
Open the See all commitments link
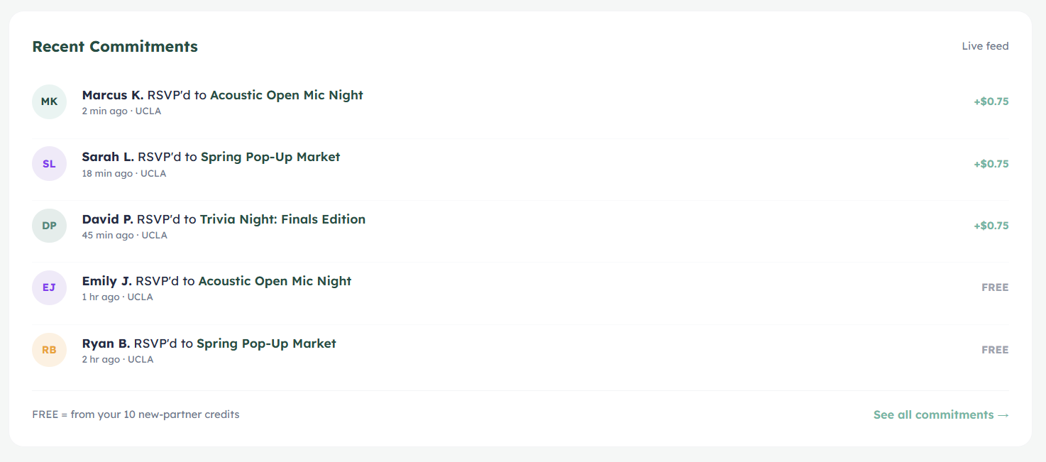pyautogui.click(x=940, y=414)
